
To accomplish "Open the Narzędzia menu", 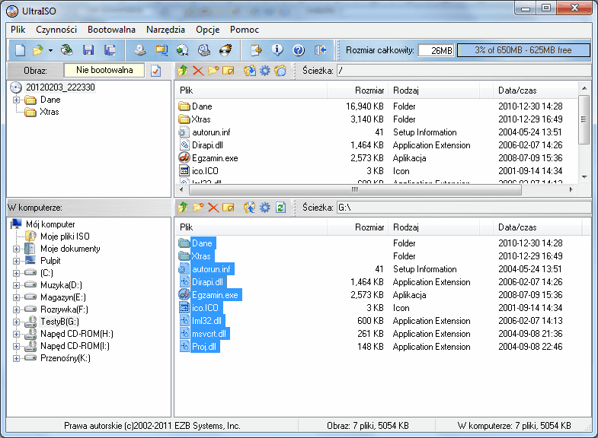I will [x=165, y=30].
